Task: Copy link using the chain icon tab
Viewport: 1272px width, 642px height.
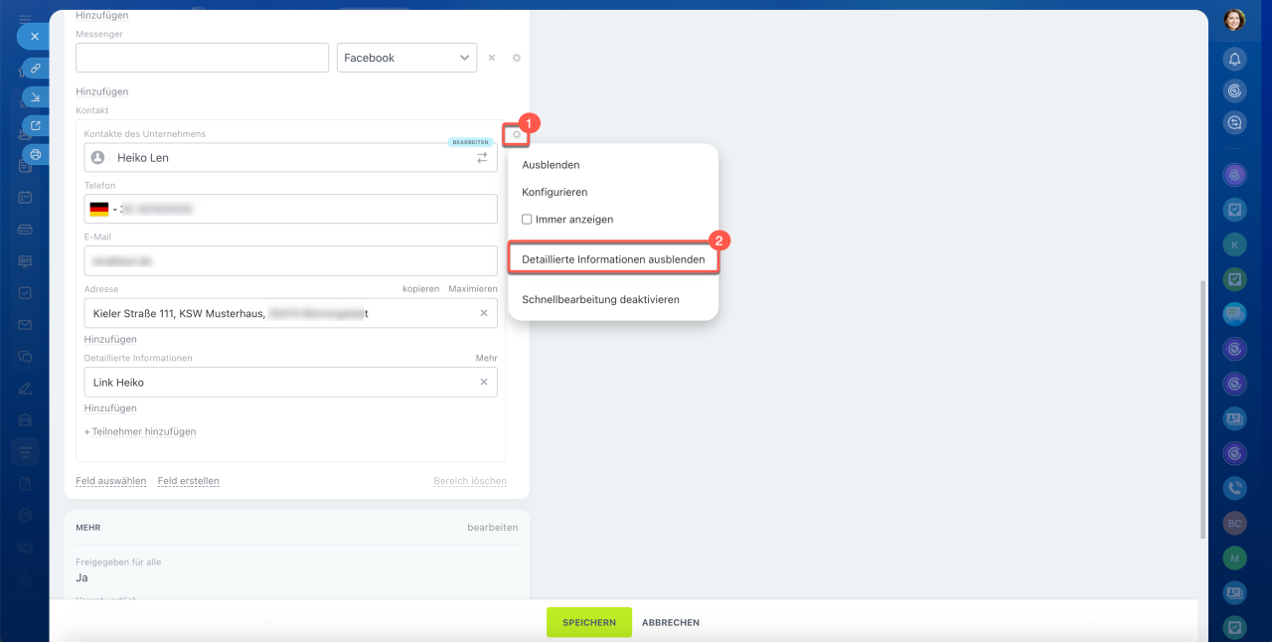Action: click(36, 68)
